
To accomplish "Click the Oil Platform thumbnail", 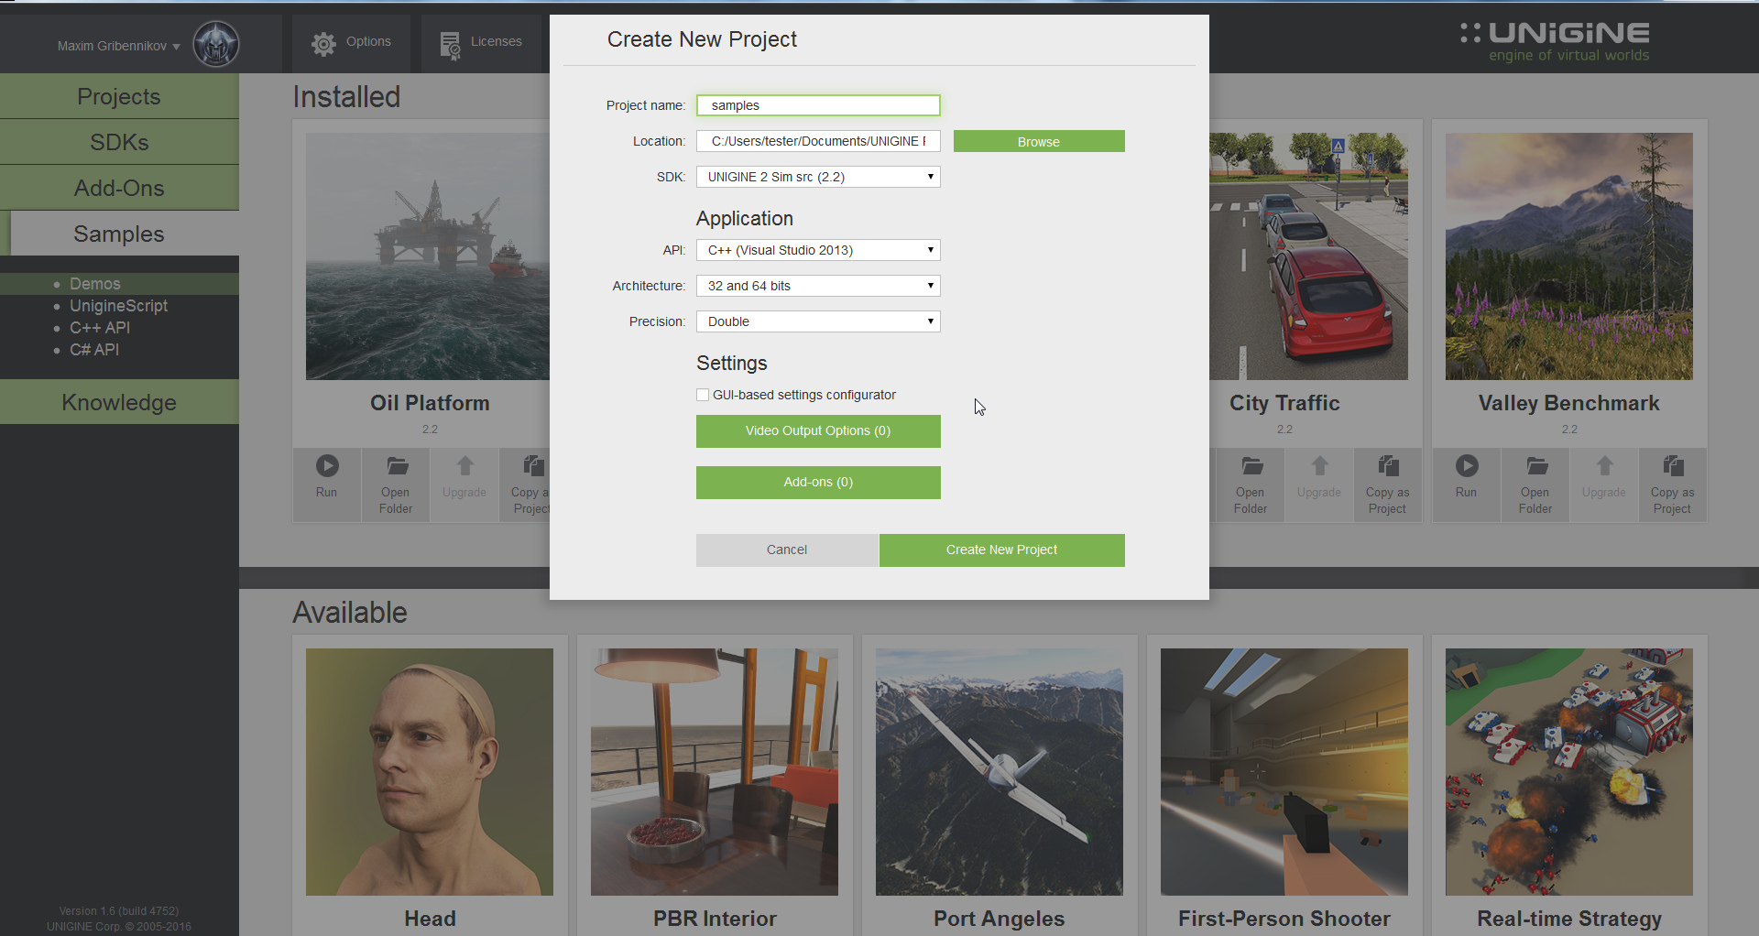I will 428,256.
